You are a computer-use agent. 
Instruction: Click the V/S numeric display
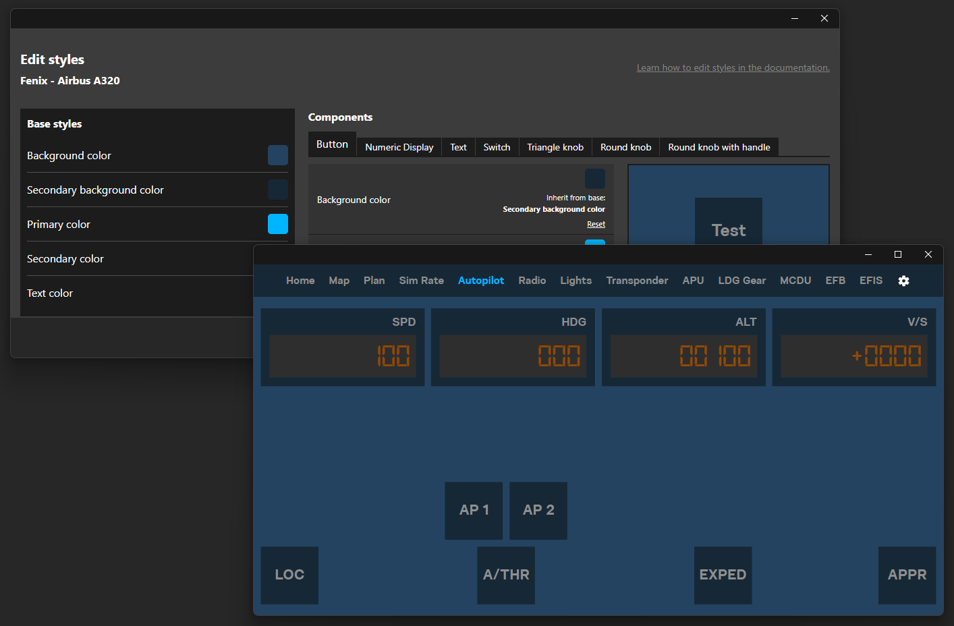(x=854, y=356)
